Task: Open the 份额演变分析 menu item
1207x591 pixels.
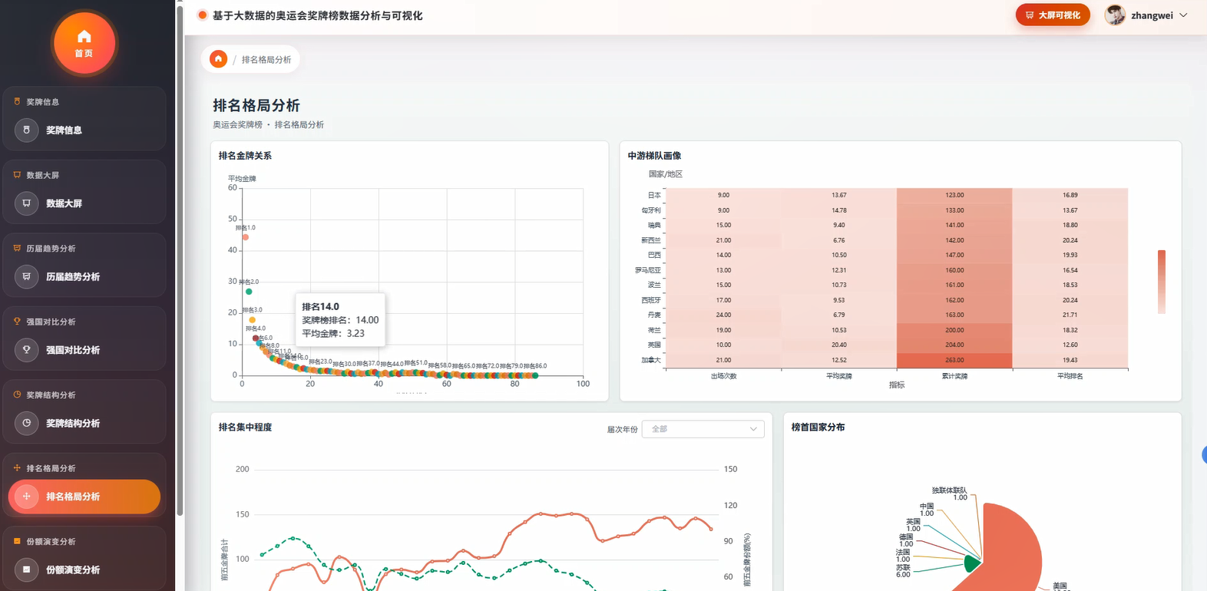Action: click(84, 570)
